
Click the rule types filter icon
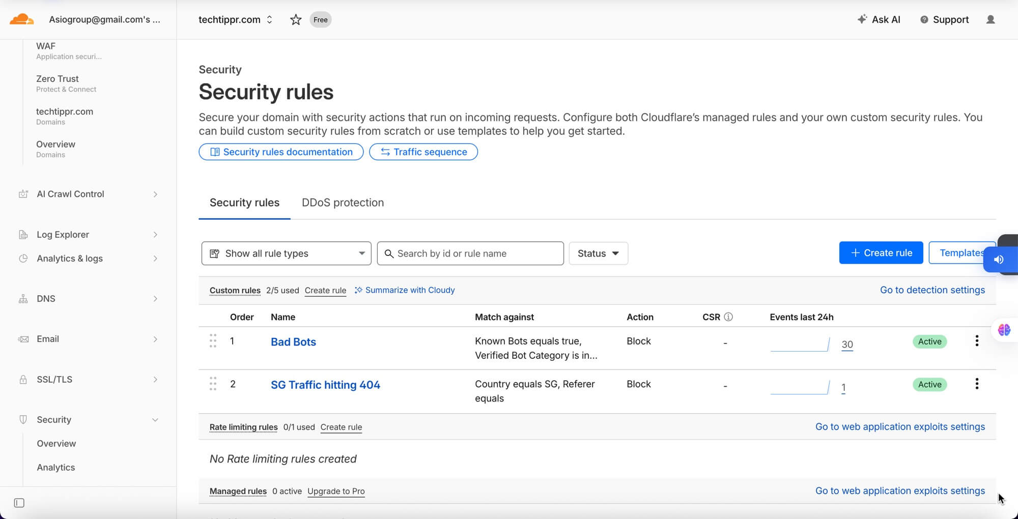click(215, 253)
